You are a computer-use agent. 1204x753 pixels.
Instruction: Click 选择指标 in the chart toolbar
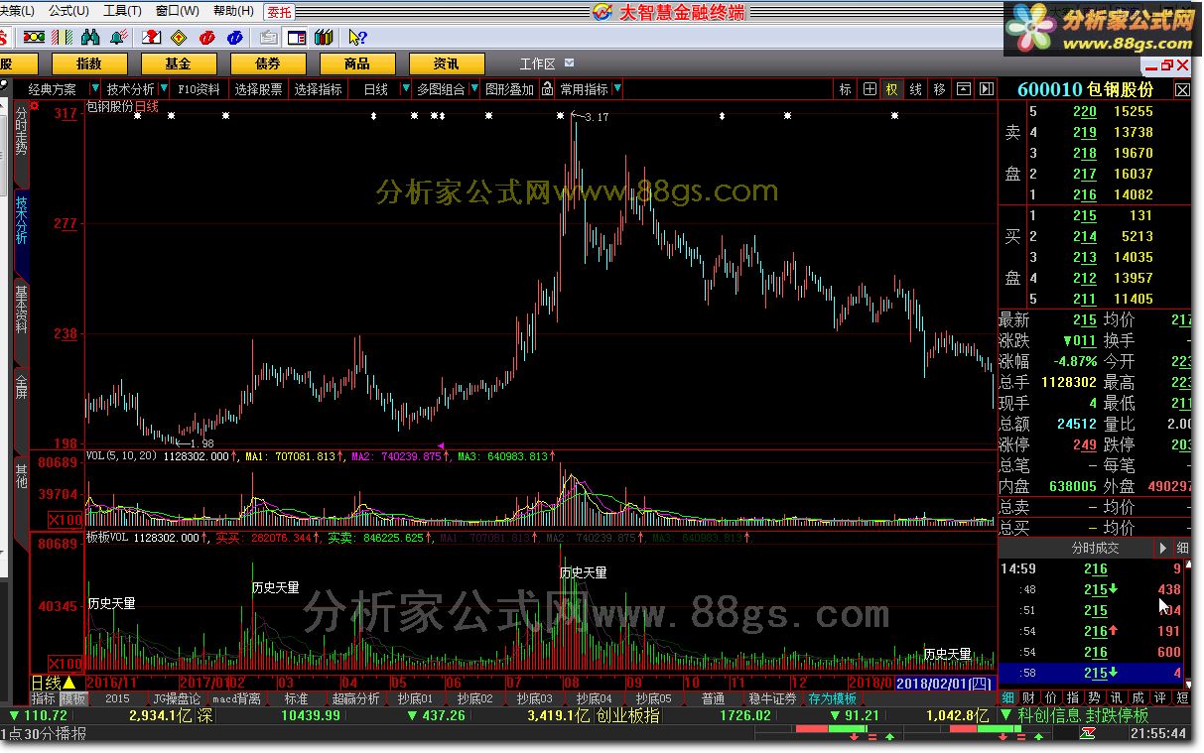point(319,89)
